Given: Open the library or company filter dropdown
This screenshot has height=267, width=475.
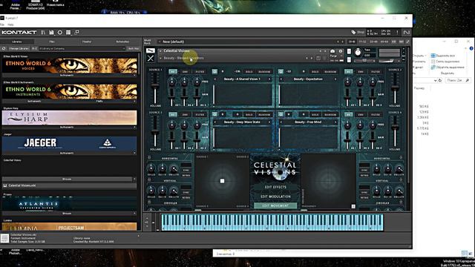Looking at the screenshot, I should 82,48.
